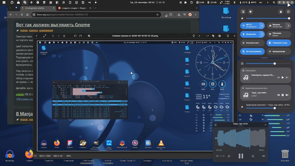The width and height of the screenshot is (295, 166).
Task: Play the Chromium media card
Action: pyautogui.click(x=283, y=78)
